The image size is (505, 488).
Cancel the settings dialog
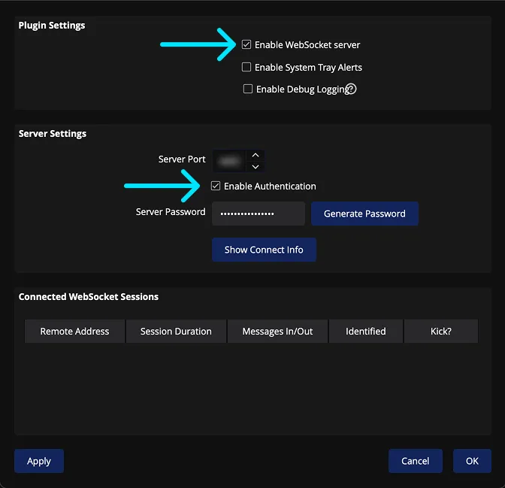click(415, 461)
